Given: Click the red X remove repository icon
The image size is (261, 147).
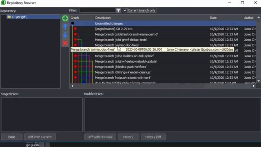Looking at the screenshot, I should tap(65, 43).
